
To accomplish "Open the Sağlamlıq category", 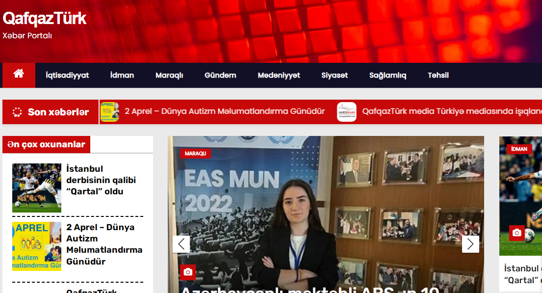I will (x=387, y=75).
